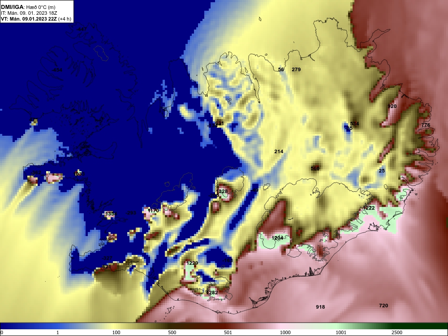Click the color scale label 1000
This screenshot has width=448, height=336.
pyautogui.click(x=285, y=332)
